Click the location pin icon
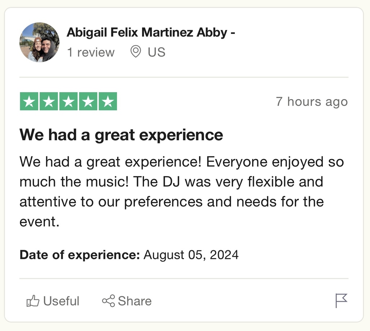Viewport: 370px width, 331px height. (x=136, y=52)
